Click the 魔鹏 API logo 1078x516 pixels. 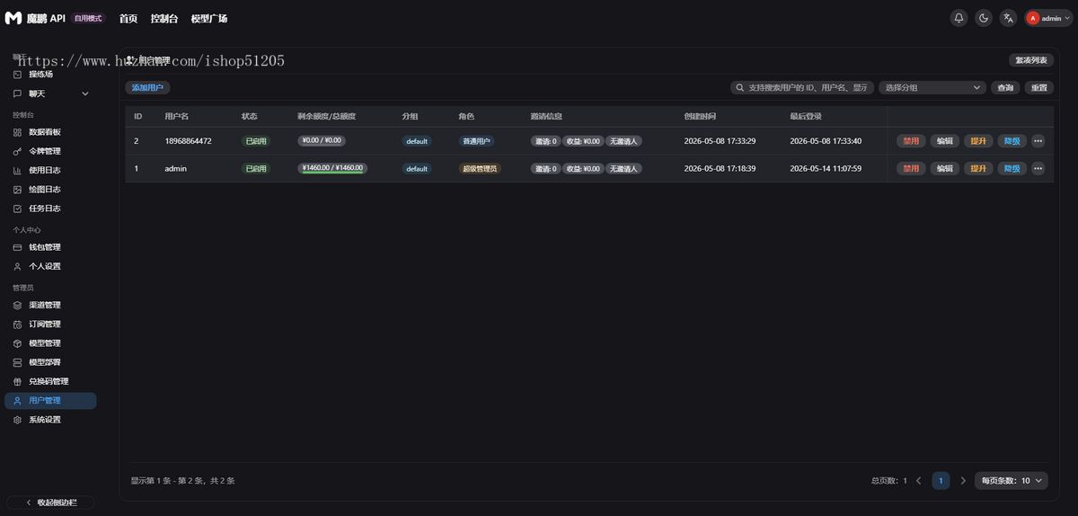pyautogui.click(x=34, y=18)
